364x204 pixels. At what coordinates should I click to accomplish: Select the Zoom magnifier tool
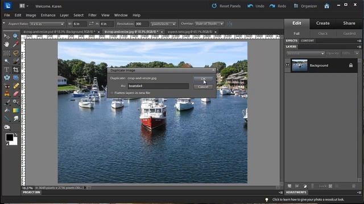click(15, 36)
